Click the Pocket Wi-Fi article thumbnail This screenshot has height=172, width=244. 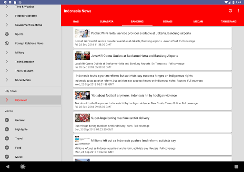point(82,33)
